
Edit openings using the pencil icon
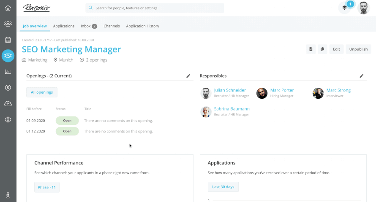pos(188,76)
